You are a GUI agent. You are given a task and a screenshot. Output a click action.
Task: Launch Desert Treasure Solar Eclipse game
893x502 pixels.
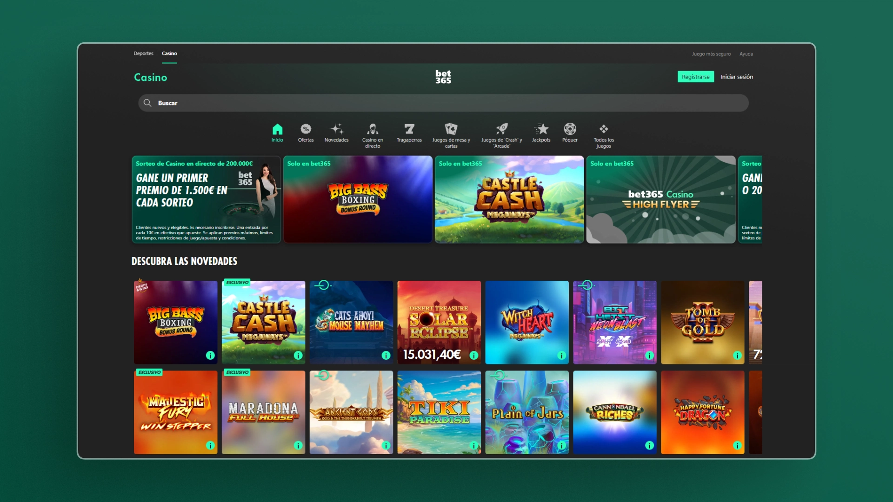pyautogui.click(x=439, y=322)
